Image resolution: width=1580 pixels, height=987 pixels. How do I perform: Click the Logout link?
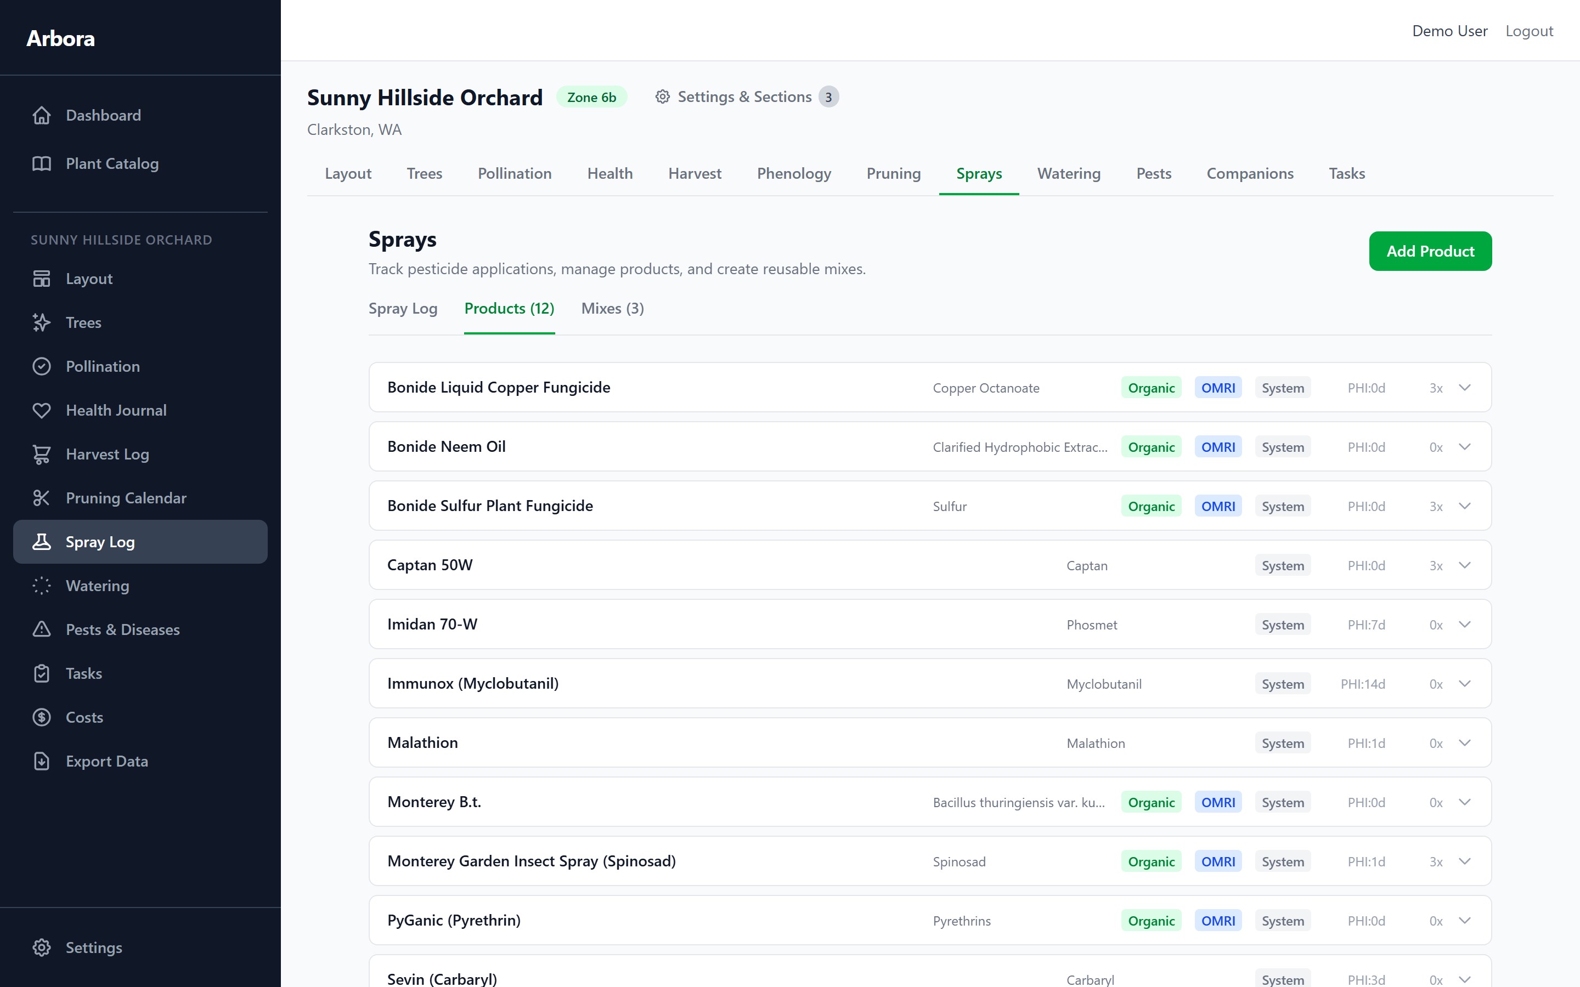tap(1528, 31)
